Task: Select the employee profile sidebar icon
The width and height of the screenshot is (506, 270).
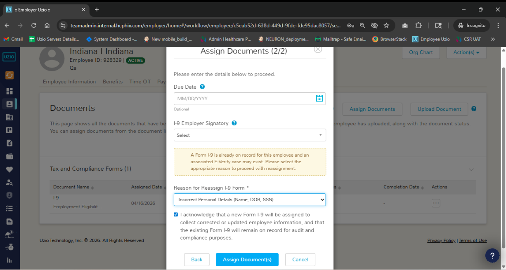Action: tap(9, 104)
